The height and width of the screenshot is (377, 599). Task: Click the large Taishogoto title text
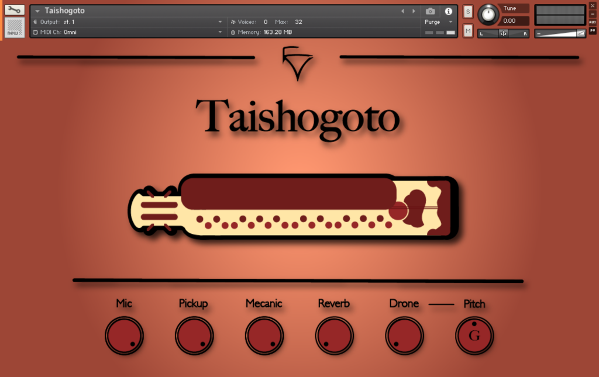[298, 119]
